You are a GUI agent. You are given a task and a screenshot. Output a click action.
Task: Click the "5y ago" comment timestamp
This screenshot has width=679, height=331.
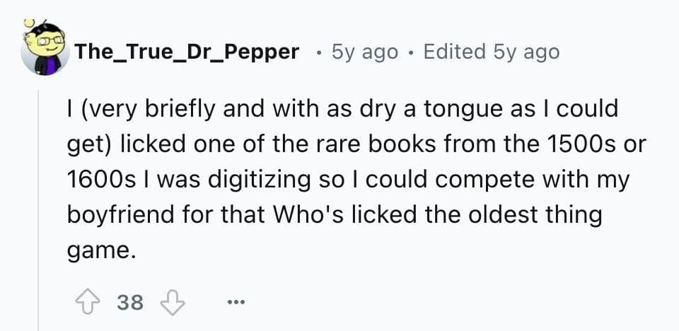(364, 52)
